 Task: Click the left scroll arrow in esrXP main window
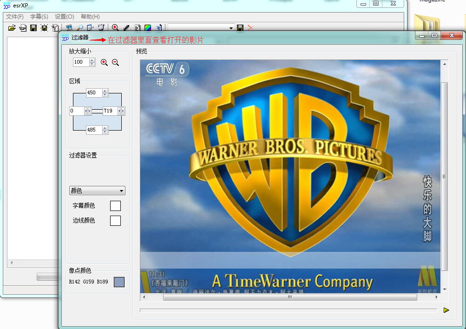pos(11,263)
